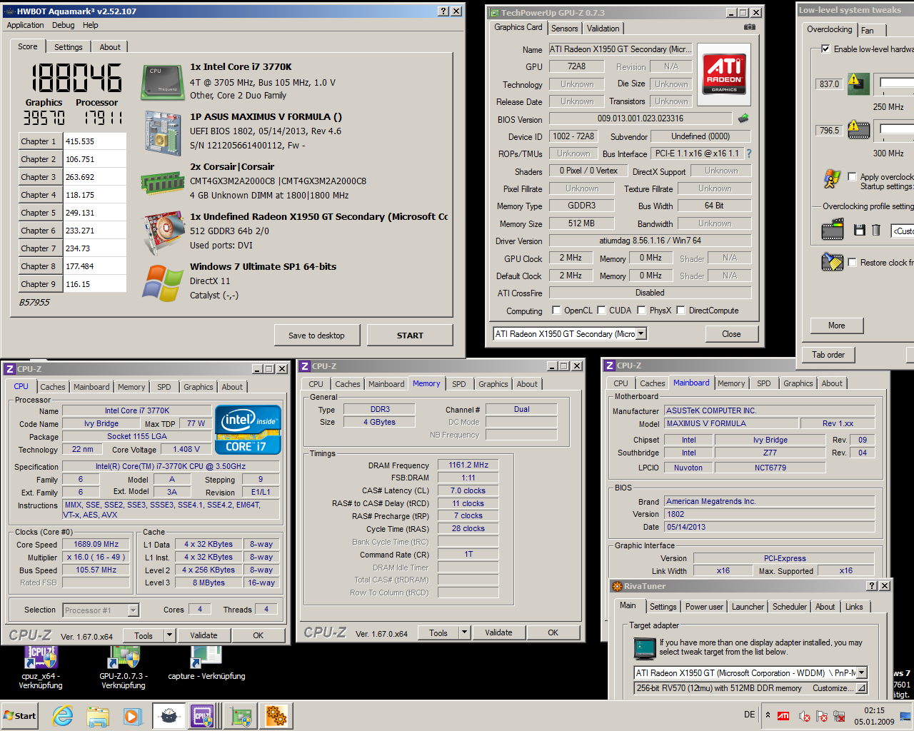
Task: Click the GPU-Z screenshot camera icon
Action: [749, 27]
